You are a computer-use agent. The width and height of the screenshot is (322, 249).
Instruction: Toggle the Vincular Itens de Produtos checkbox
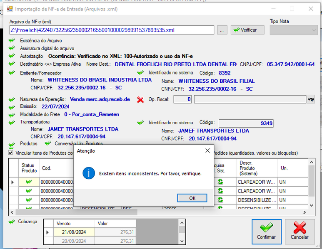click(11, 153)
